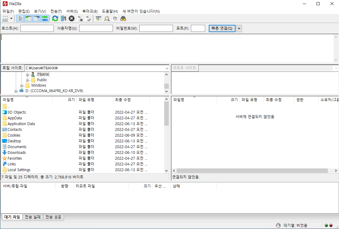This screenshot has width=339, height=229.
Task: Expand the D: drive tree node
Action: click(16, 91)
